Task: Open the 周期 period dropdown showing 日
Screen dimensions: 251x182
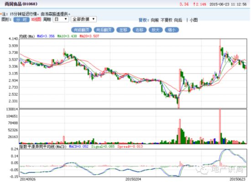Action: pos(61,19)
